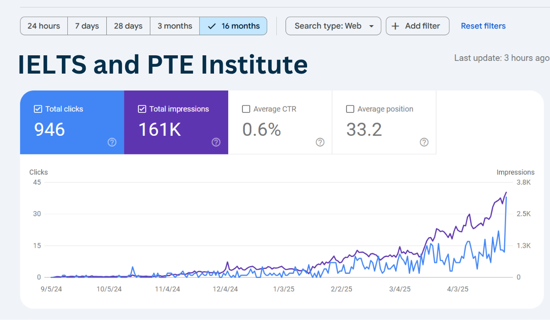Click the 4/3/25 date label on chart
The image size is (550, 320).
point(456,289)
